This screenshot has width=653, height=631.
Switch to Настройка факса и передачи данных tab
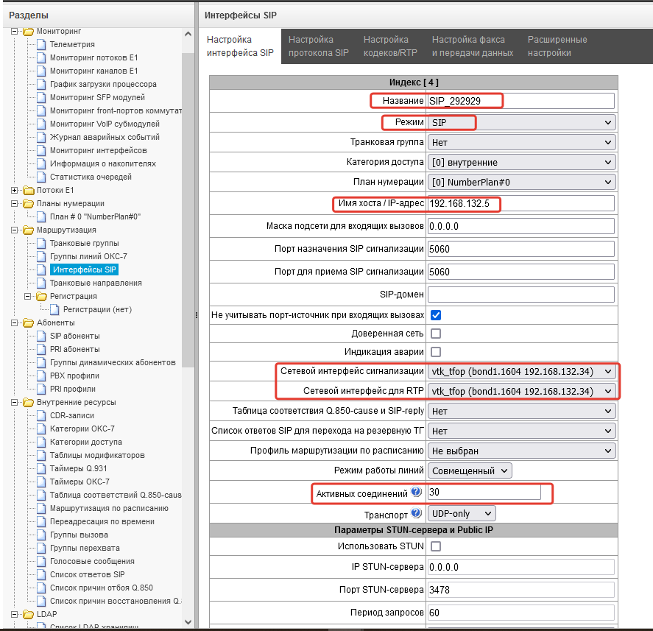point(473,46)
